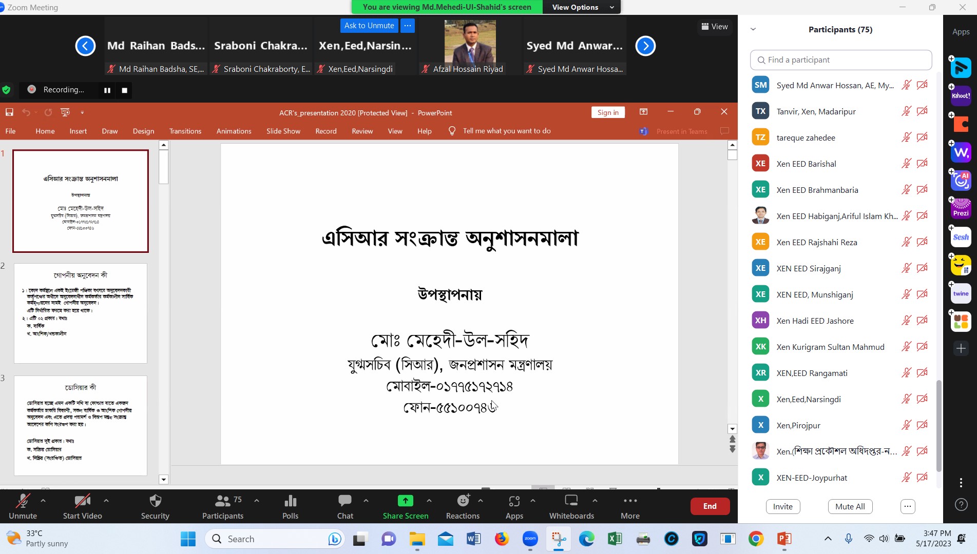Image resolution: width=977 pixels, height=554 pixels.
Task: Toggle Start Video camera button
Action: point(82,506)
